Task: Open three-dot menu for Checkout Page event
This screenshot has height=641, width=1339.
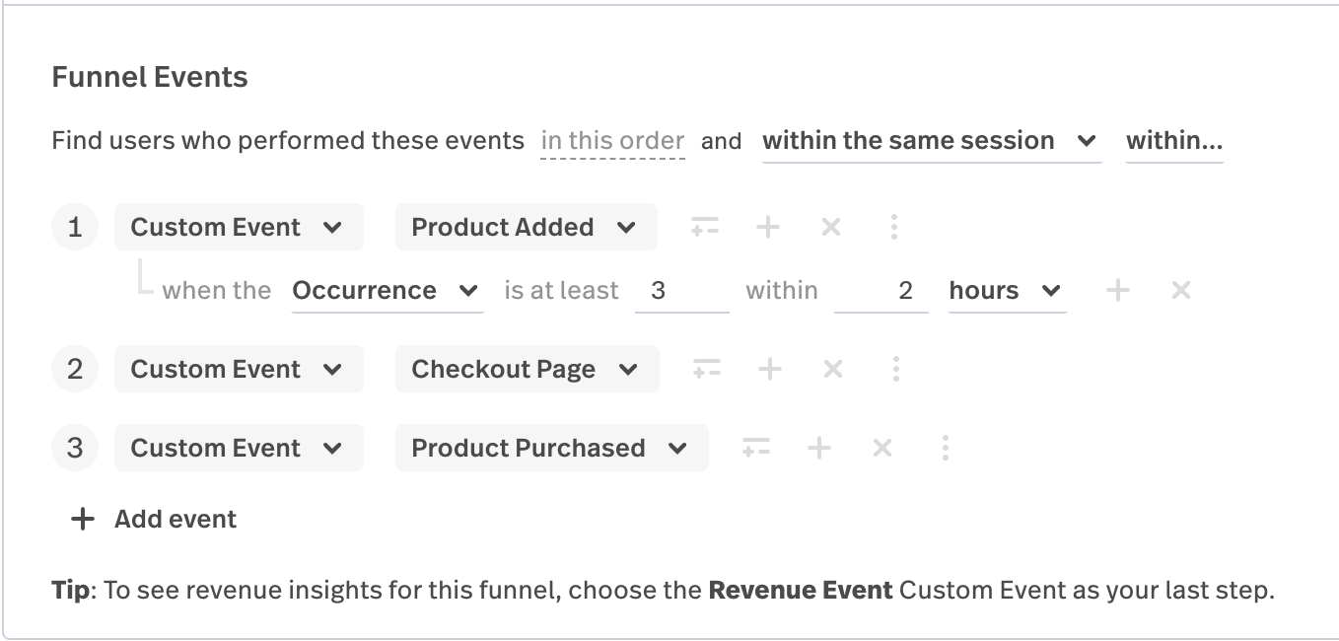Action: [895, 370]
